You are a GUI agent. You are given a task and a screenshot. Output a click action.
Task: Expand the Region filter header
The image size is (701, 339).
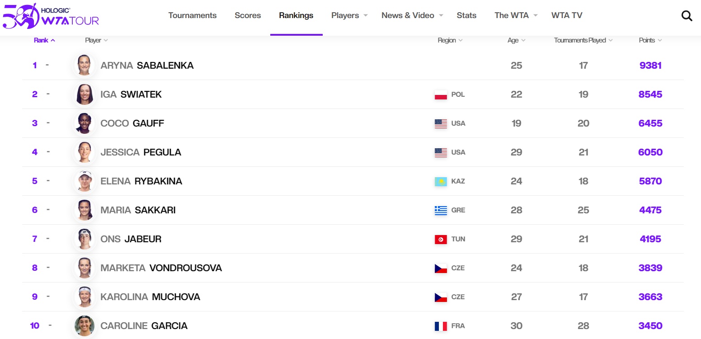(450, 40)
